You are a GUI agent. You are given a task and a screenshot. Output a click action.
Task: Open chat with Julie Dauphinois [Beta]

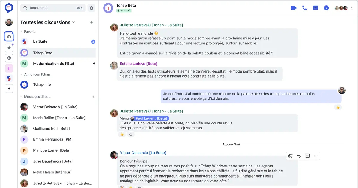(x=58, y=161)
